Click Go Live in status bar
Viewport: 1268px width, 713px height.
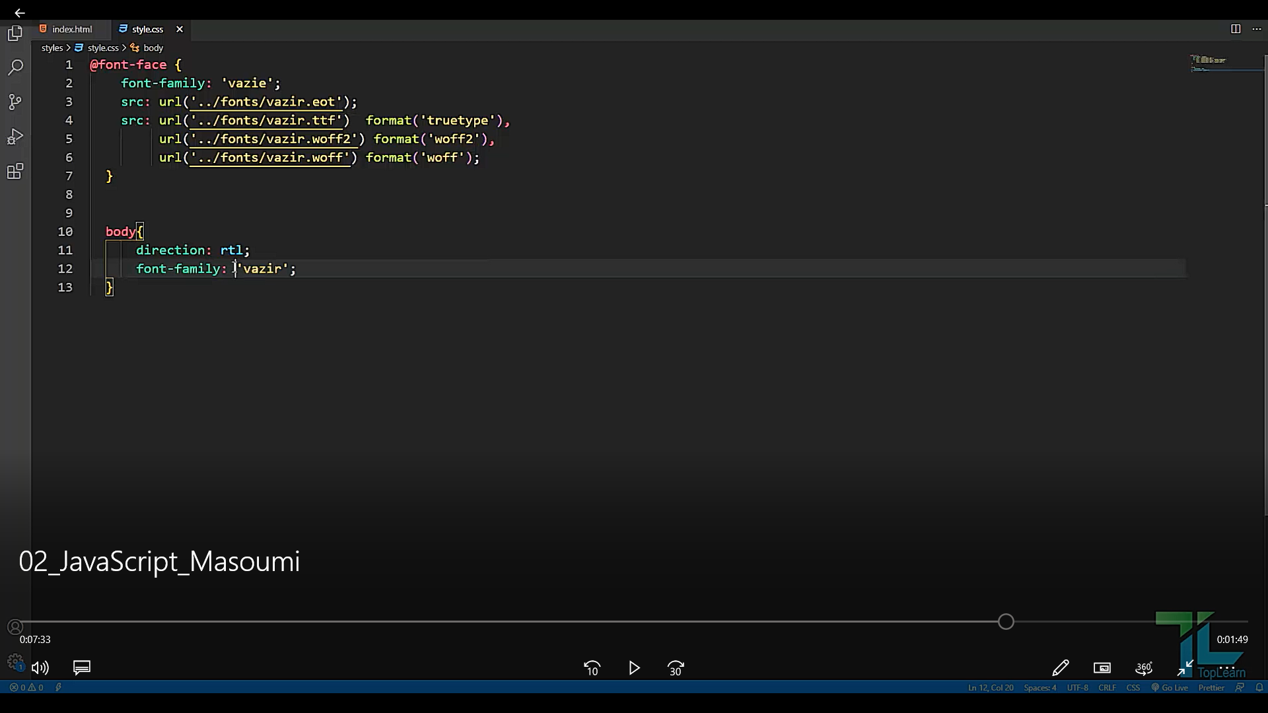click(1170, 687)
